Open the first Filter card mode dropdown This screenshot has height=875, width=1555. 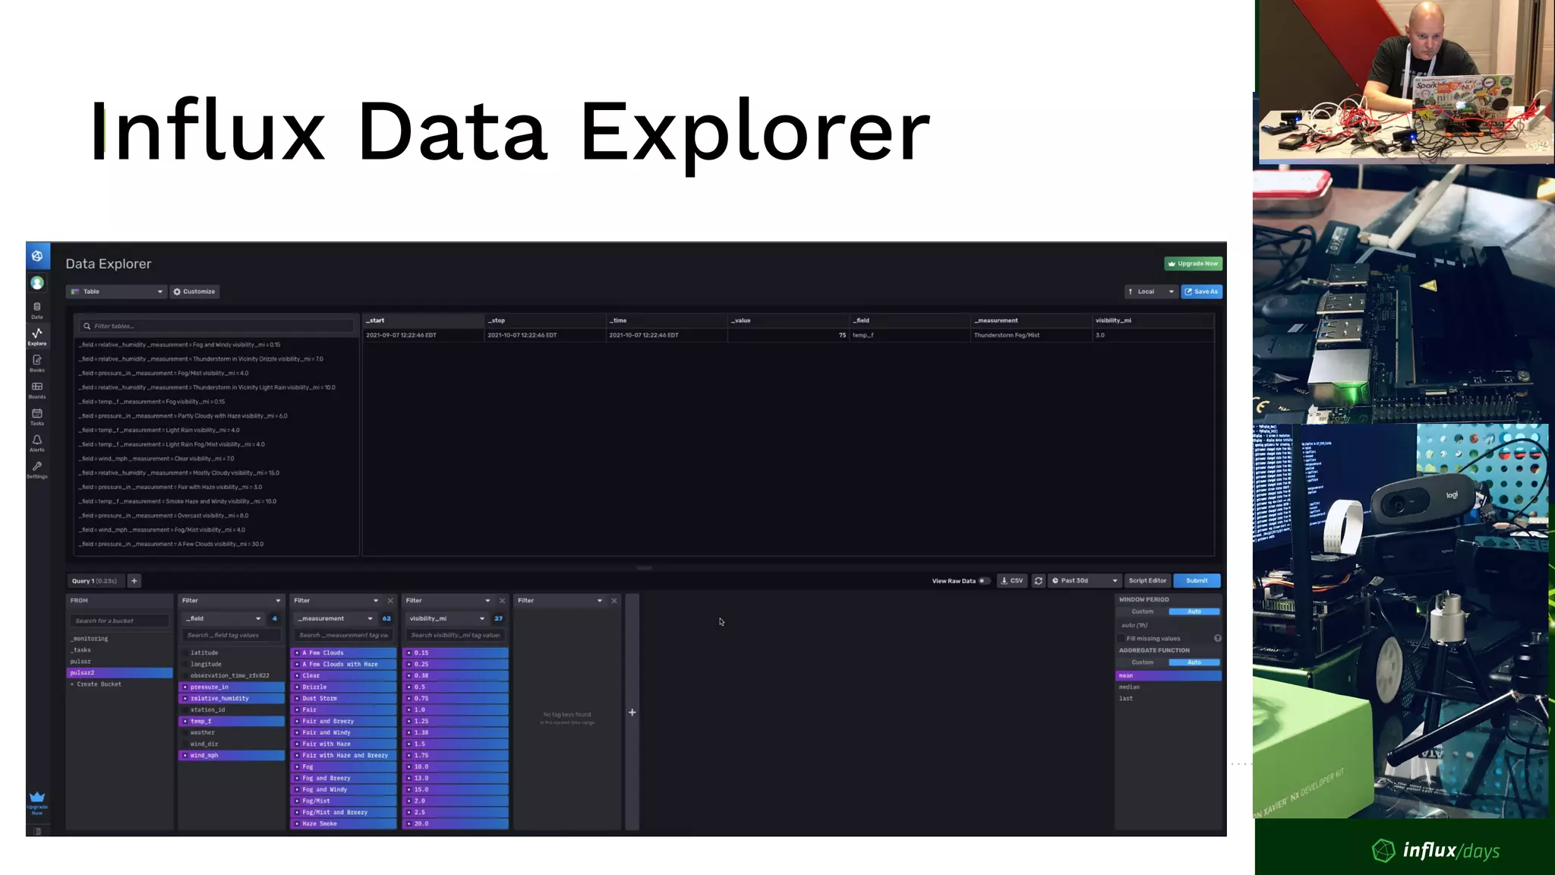tap(231, 601)
